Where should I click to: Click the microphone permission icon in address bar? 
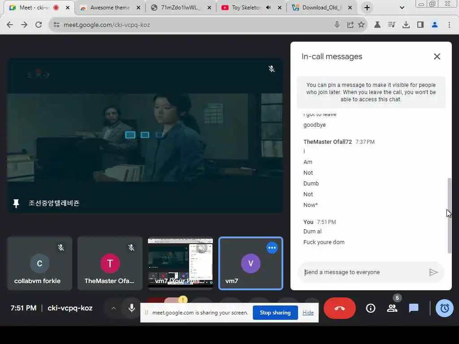[337, 25]
